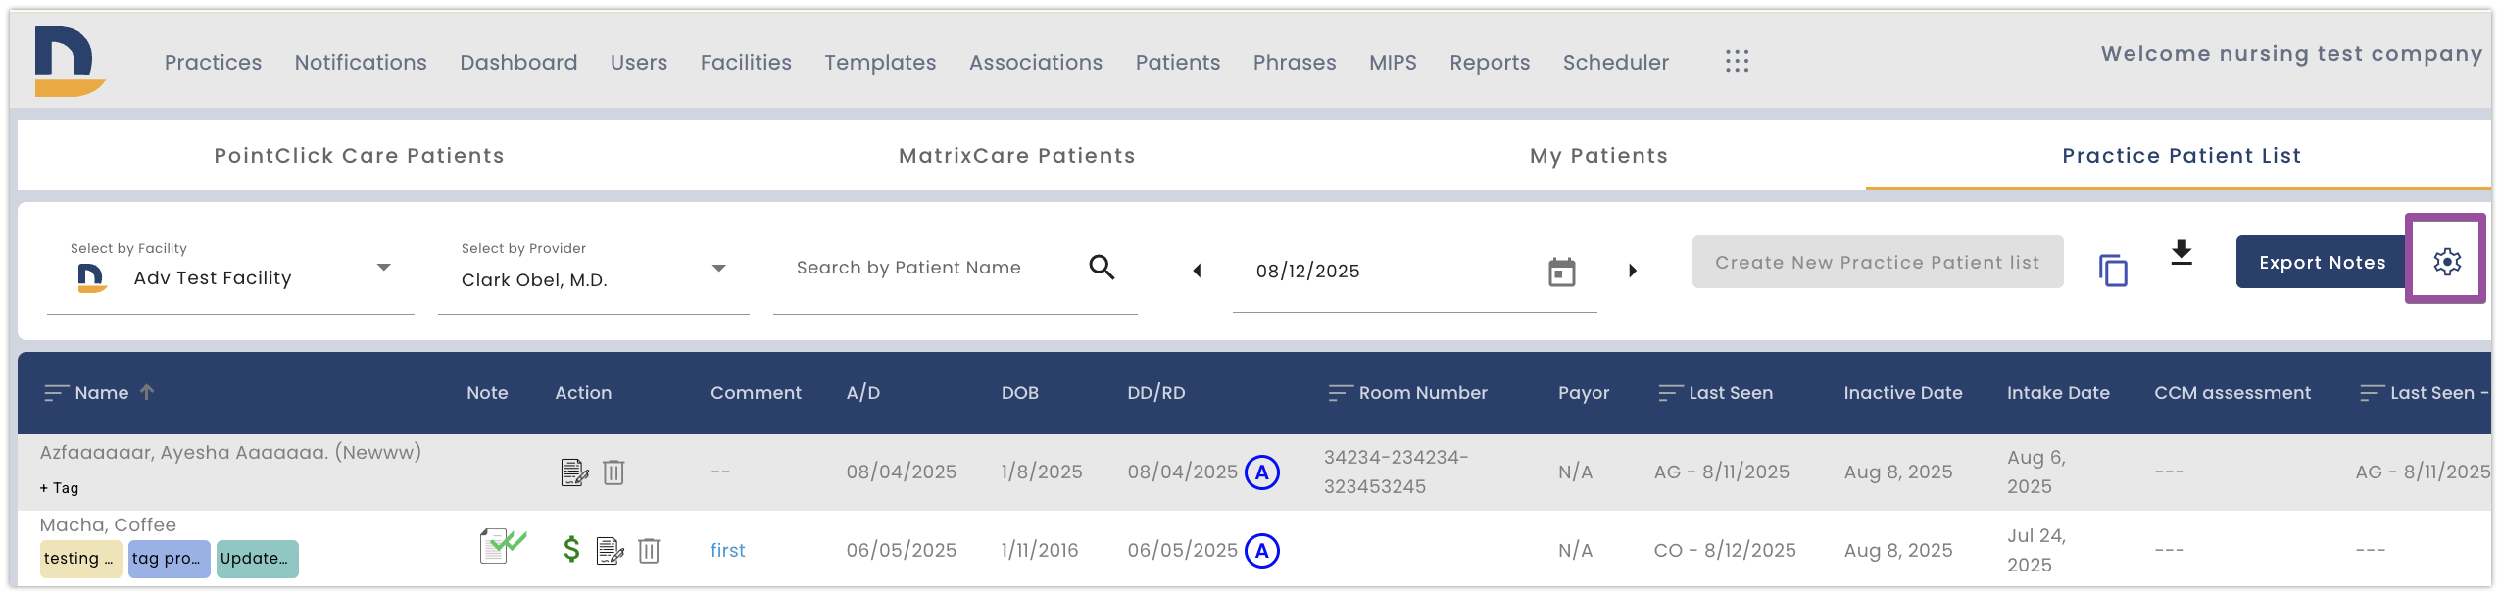
Task: Click the green 'Update...' tag
Action: coord(257,559)
